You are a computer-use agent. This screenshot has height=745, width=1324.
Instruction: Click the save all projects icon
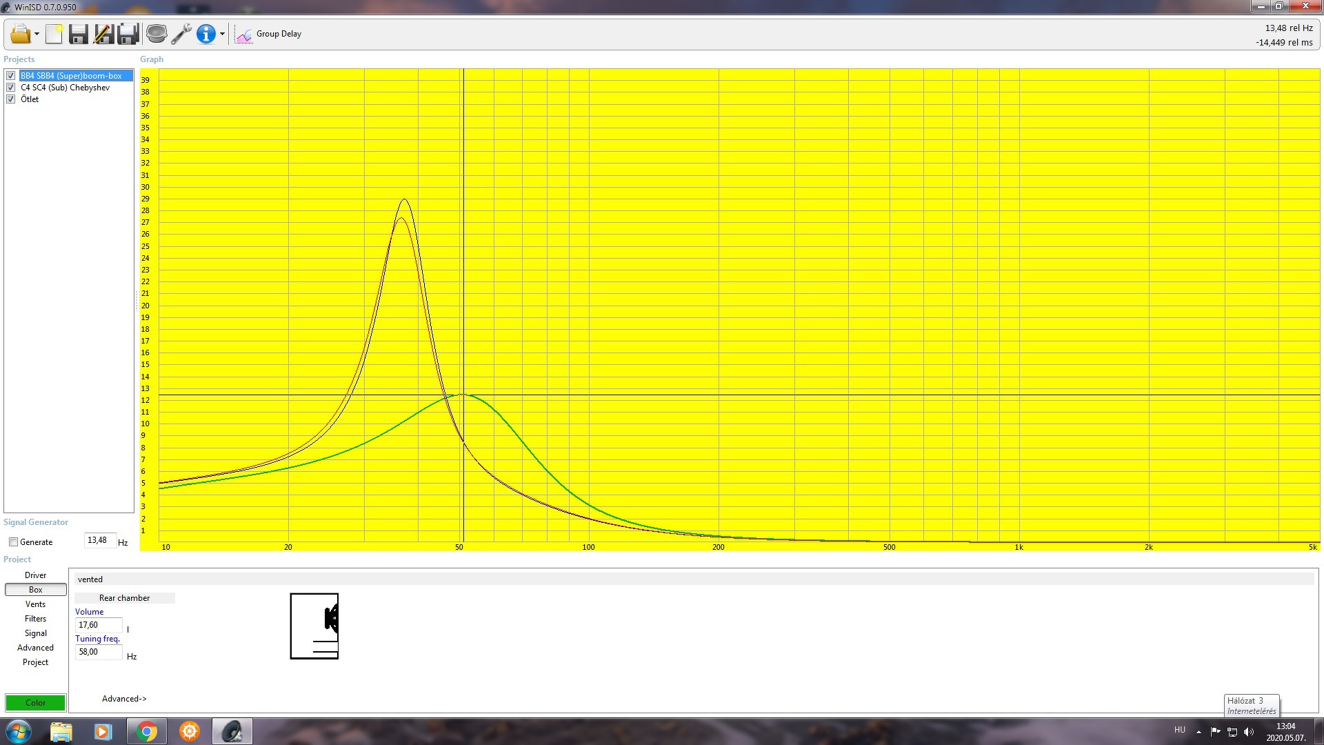[x=128, y=34]
